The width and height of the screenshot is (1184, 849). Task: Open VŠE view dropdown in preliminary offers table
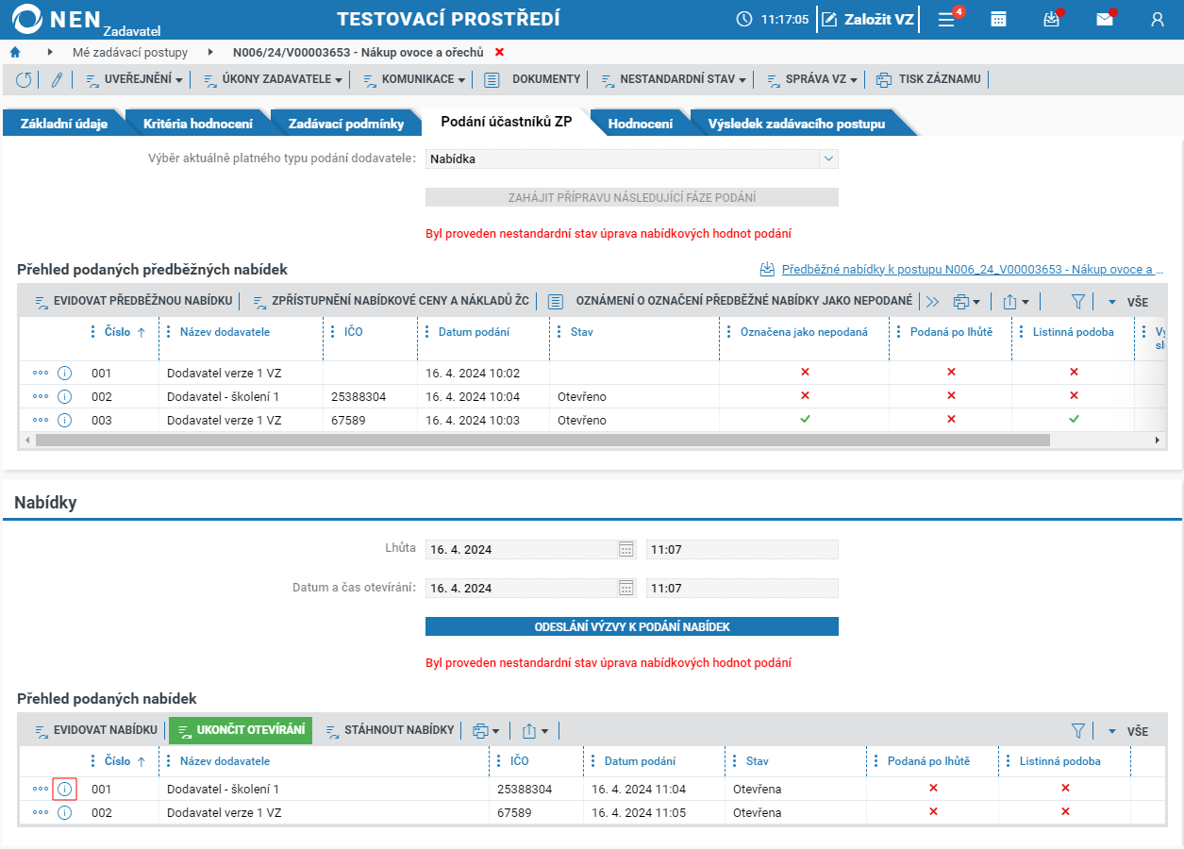[x=1127, y=302]
